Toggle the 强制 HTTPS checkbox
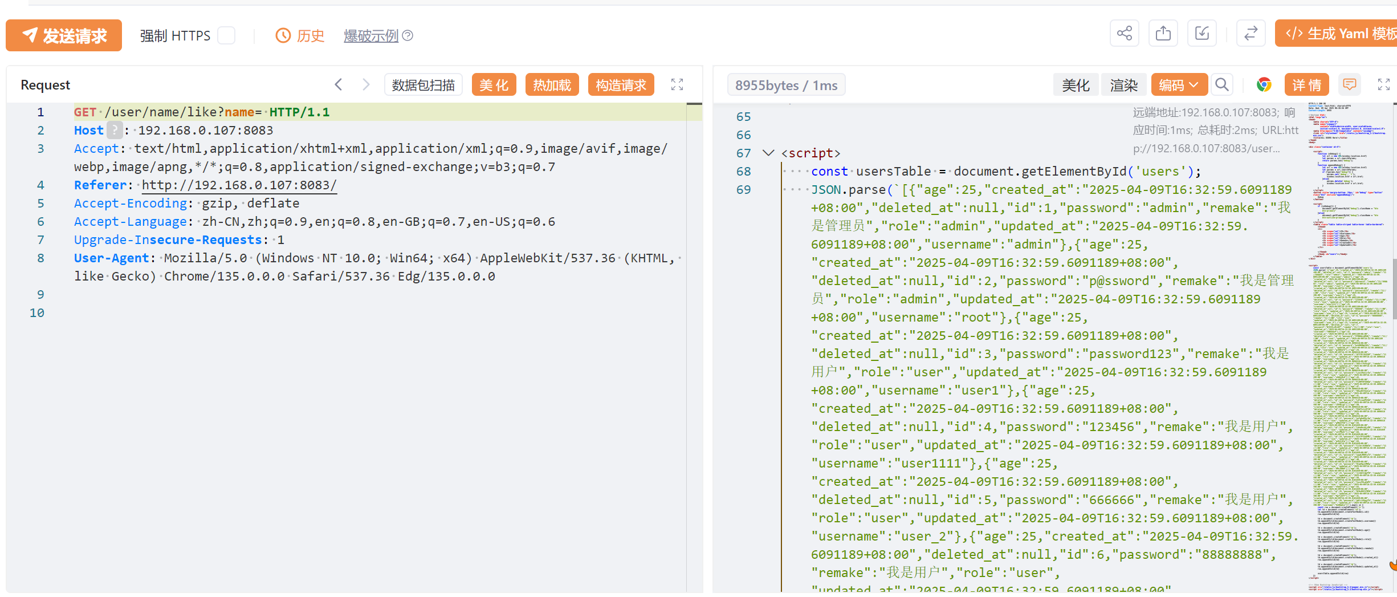Viewport: 1397px width, 597px height. click(x=226, y=35)
